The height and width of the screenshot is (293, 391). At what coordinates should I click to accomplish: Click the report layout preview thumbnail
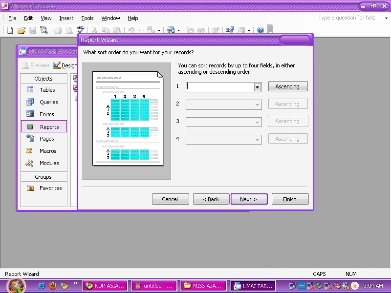coord(128,119)
